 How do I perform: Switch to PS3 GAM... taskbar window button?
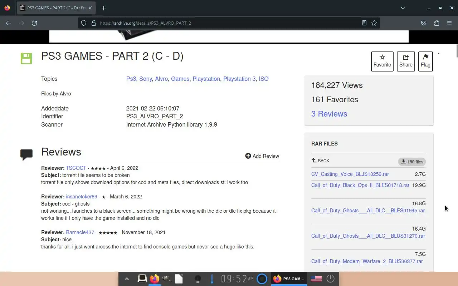(x=289, y=279)
